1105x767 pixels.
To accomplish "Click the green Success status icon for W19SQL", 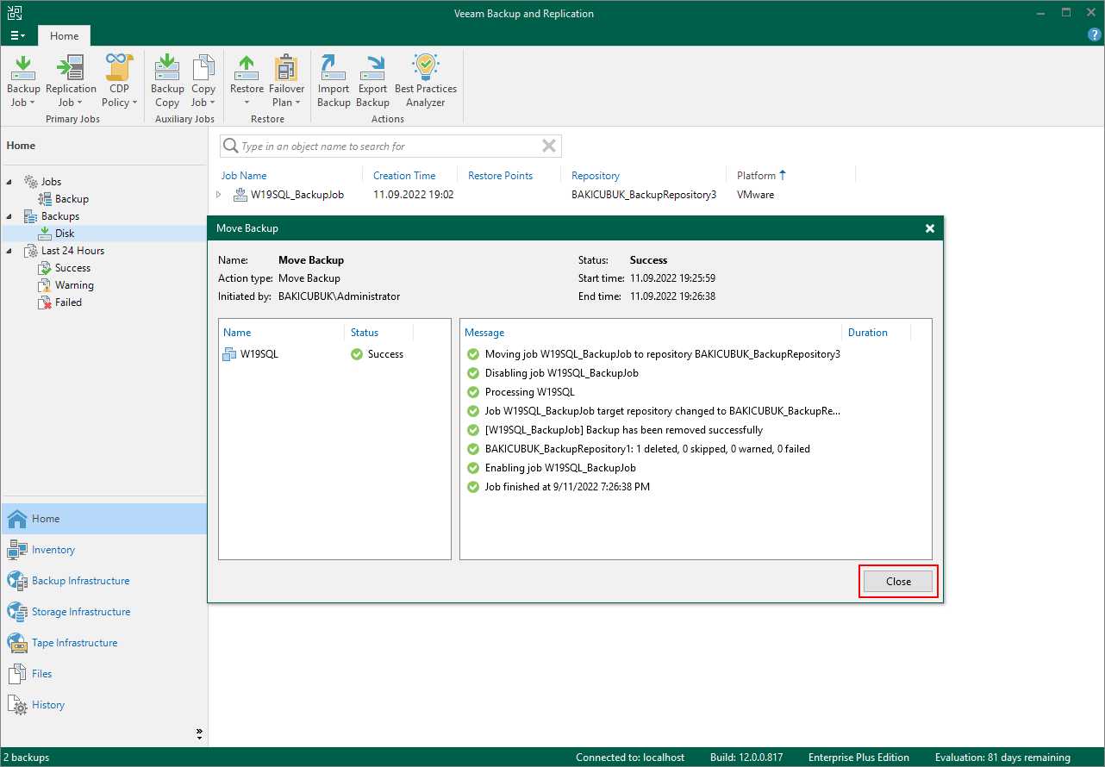I will (x=357, y=354).
